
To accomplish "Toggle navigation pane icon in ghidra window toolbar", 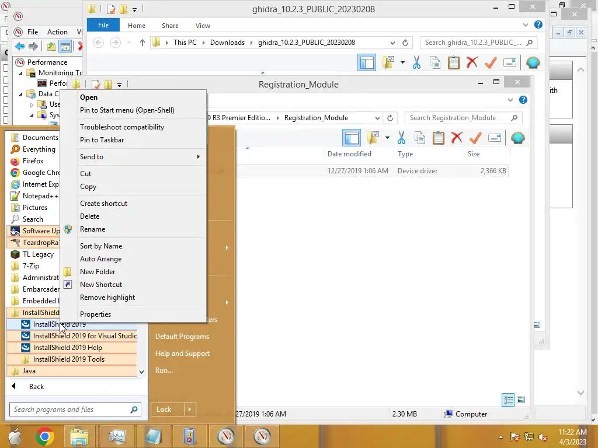I will (367, 62).
